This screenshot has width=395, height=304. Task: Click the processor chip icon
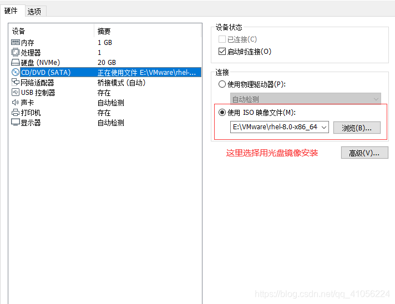pos(16,52)
